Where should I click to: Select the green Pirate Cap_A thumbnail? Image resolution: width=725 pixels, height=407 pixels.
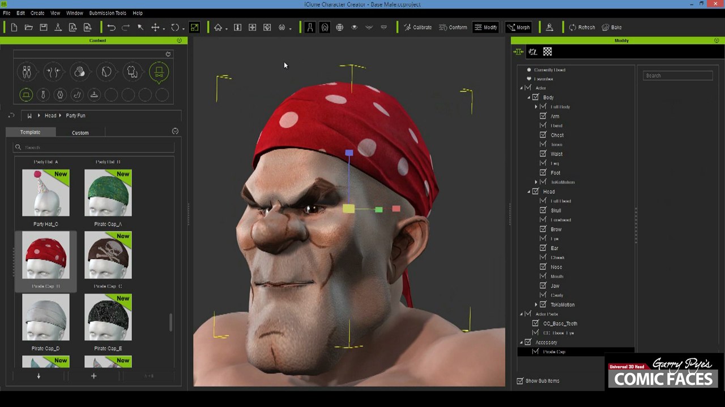108,193
